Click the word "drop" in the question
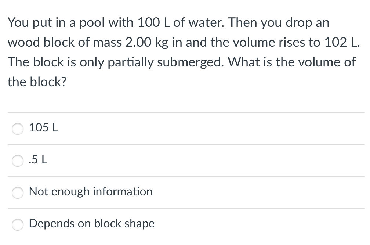 [x=299, y=23]
